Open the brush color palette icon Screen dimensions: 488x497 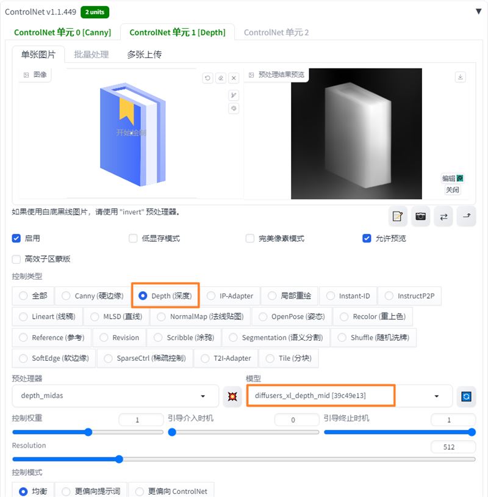tap(234, 109)
